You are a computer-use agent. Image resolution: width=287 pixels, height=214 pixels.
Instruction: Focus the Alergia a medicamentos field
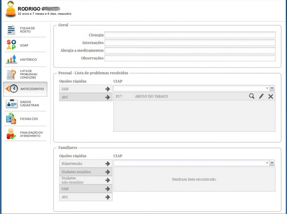190,50
